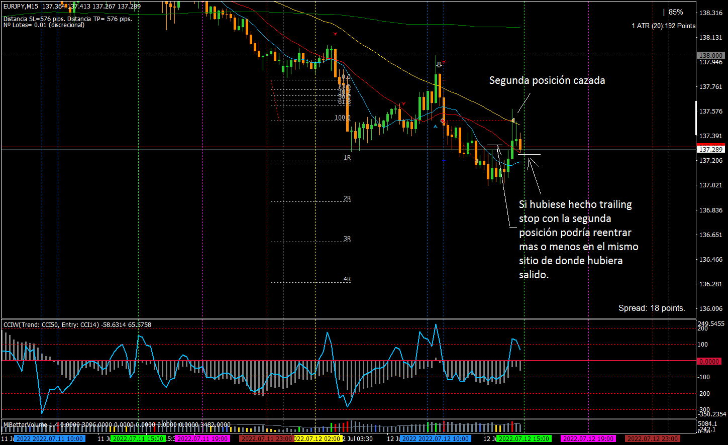Click the 'Segunda posición cazada' annotation

547,80
